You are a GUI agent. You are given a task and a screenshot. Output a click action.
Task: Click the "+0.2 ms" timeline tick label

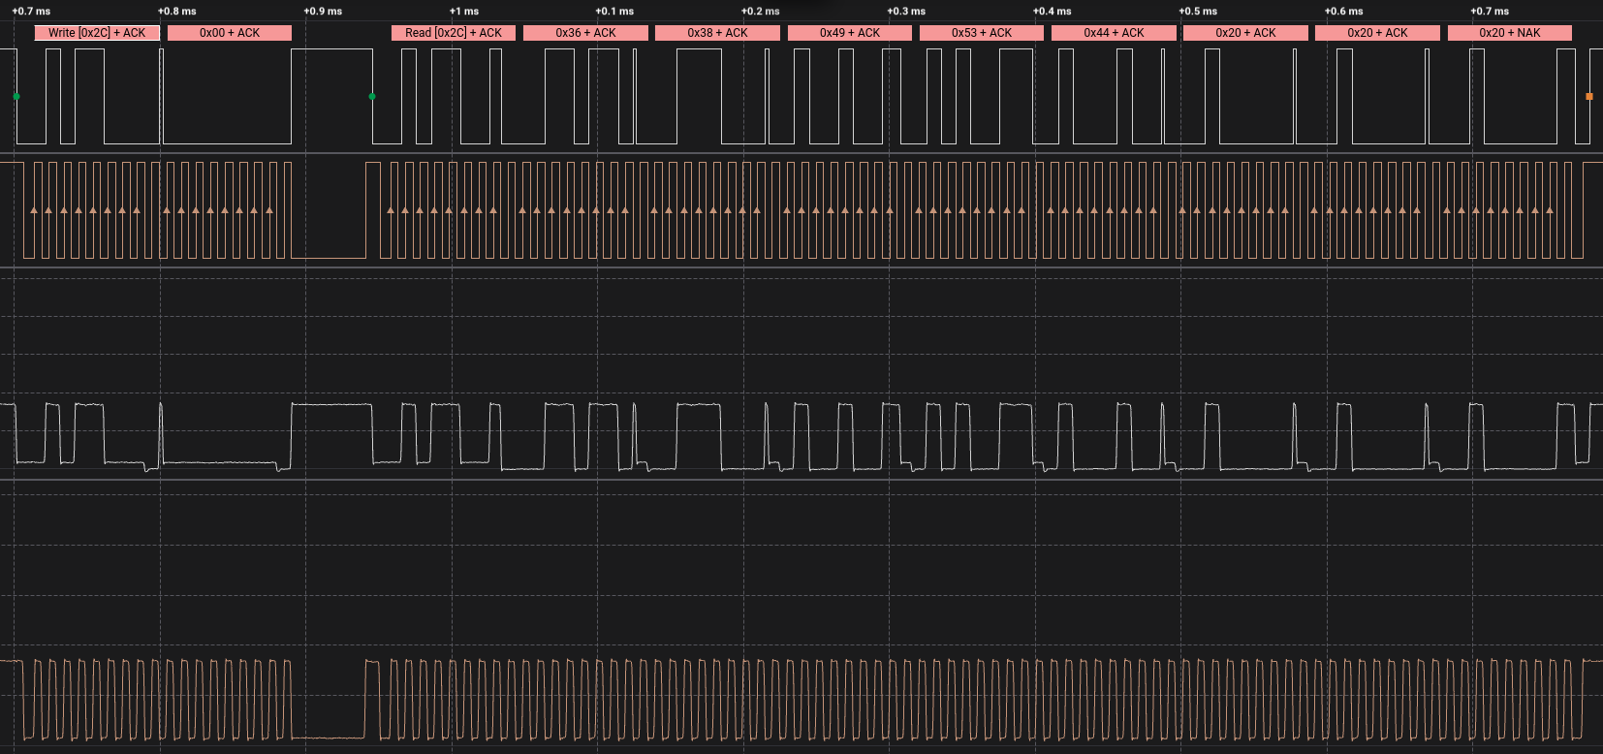coord(761,12)
